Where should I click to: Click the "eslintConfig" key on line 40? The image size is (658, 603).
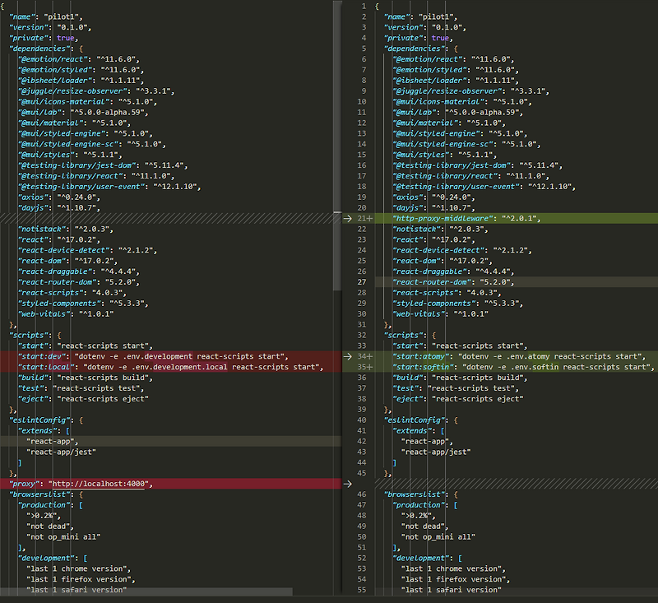[x=416, y=420]
